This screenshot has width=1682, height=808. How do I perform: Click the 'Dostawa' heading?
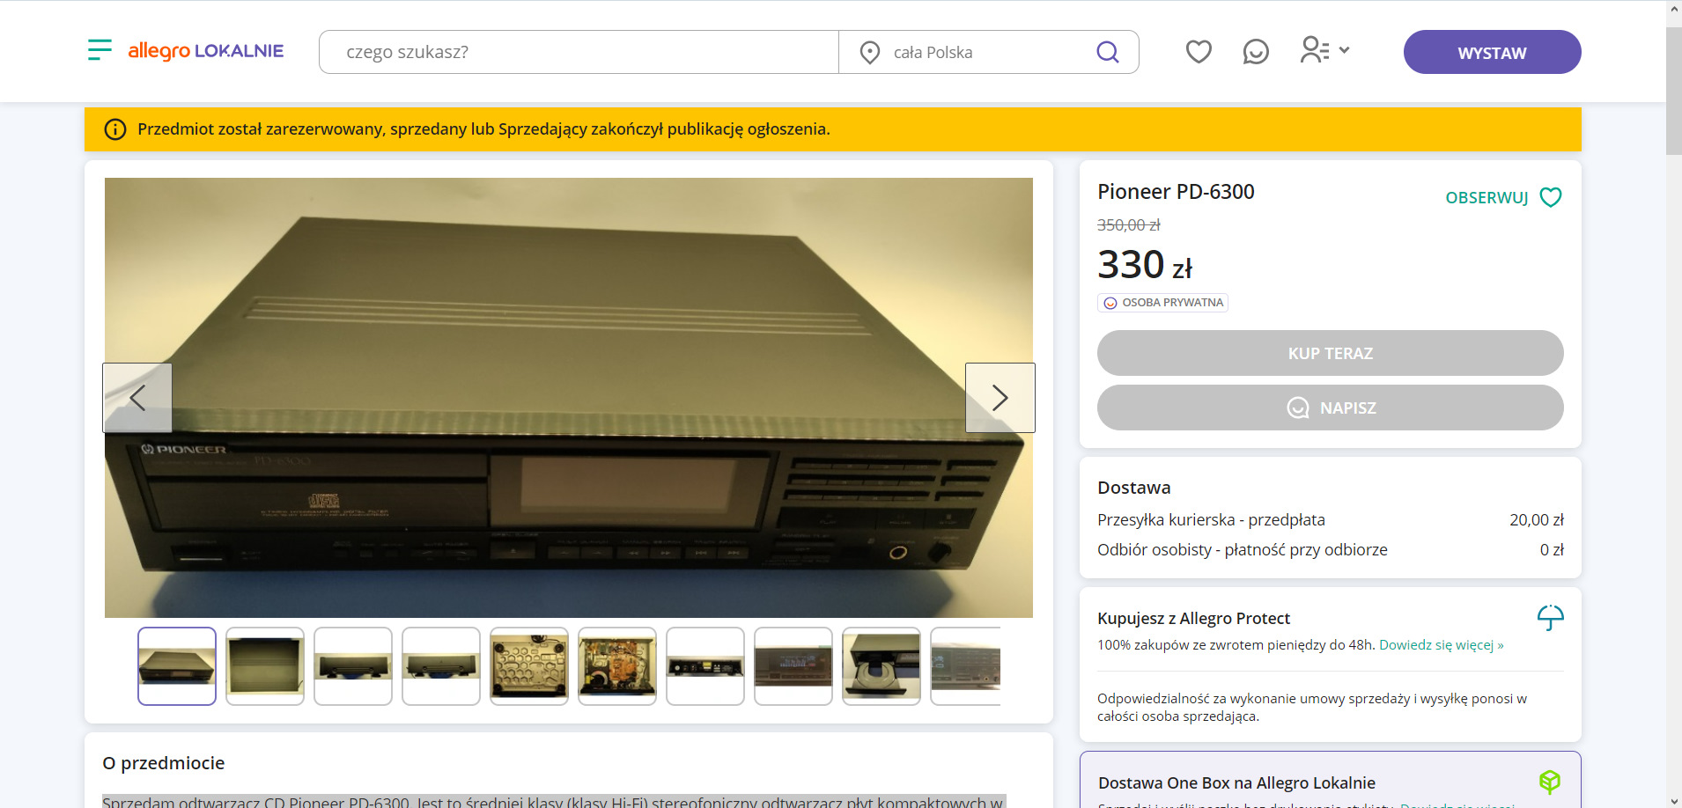tap(1134, 488)
